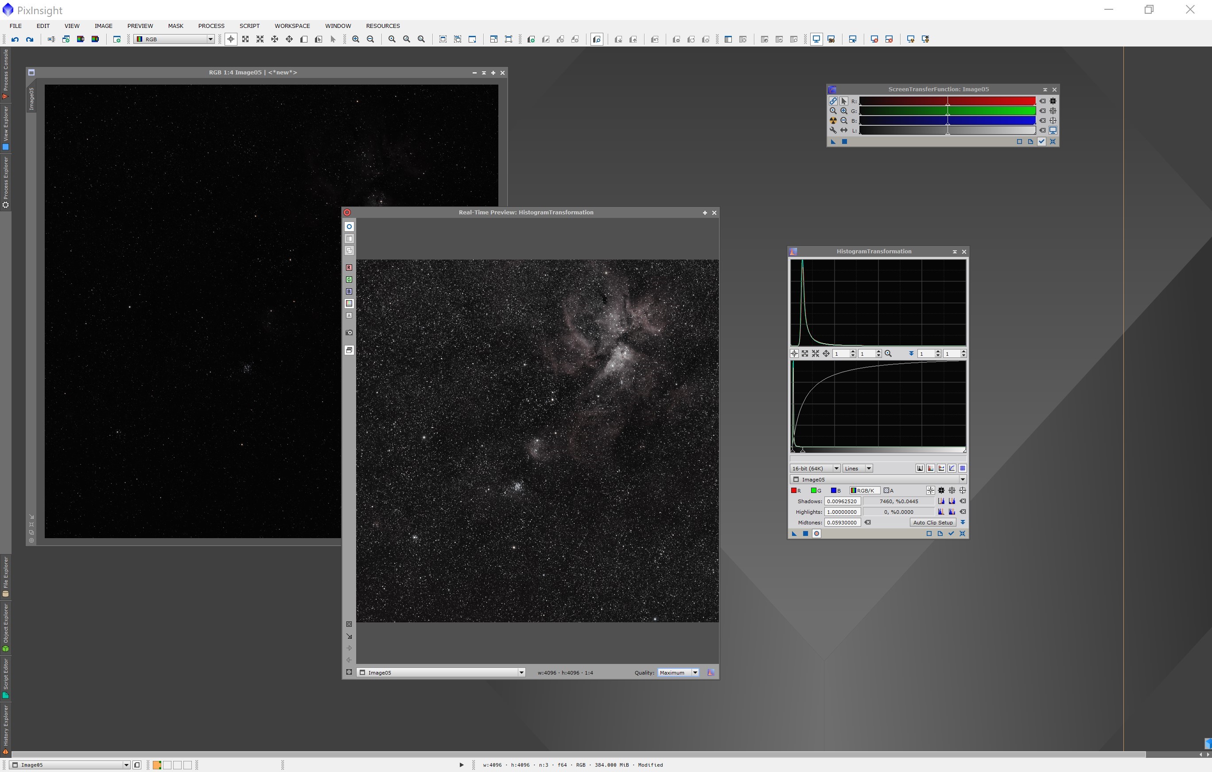The image size is (1212, 772).
Task: Click STF new instance triangle
Action: [833, 142]
